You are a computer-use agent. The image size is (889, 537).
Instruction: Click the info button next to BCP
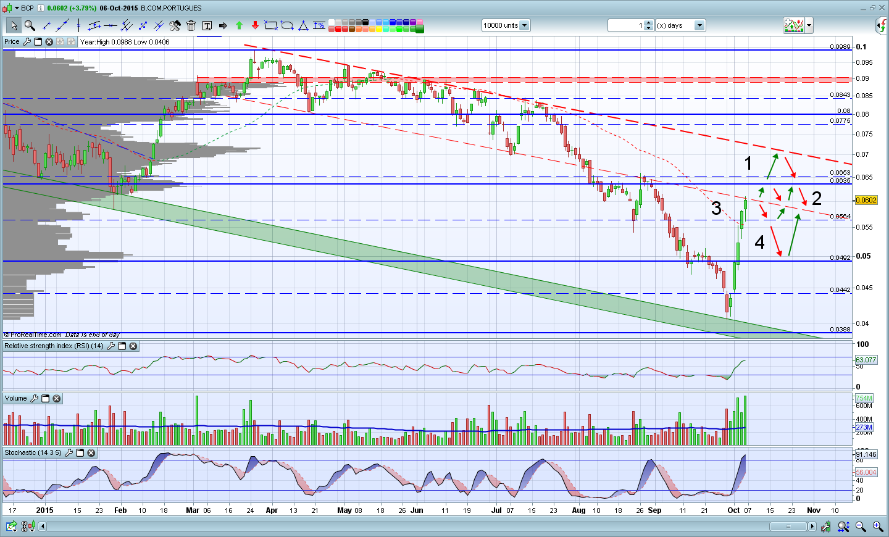pos(41,8)
